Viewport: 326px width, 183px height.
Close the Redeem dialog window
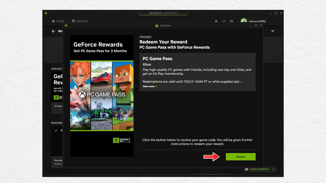point(261,25)
